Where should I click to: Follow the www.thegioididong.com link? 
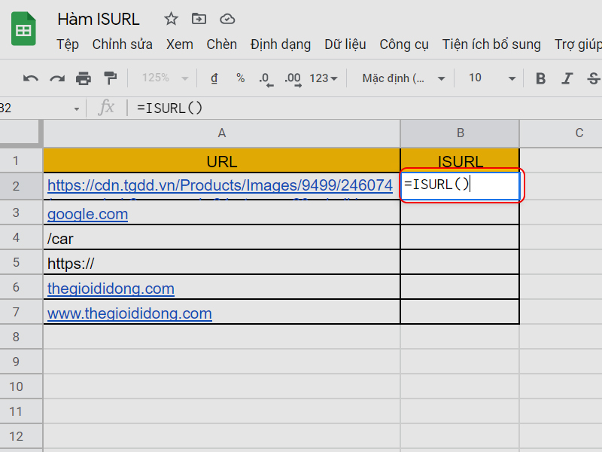129,313
